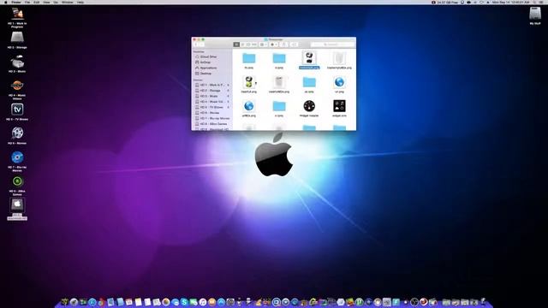Screen dimensions: 548x308
Task: Eject HD 5 TV Shows from sidebar
Action: 229,107
